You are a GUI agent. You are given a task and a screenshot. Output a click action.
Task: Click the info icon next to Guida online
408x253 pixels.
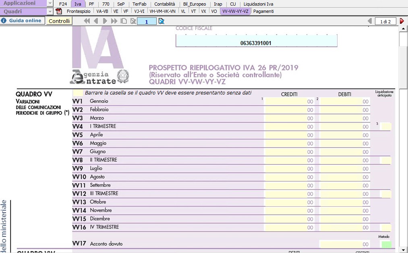[4, 21]
